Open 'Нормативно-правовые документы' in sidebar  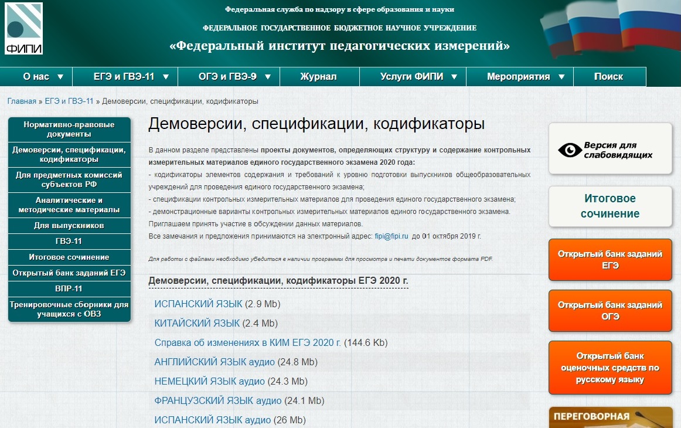pyautogui.click(x=69, y=130)
